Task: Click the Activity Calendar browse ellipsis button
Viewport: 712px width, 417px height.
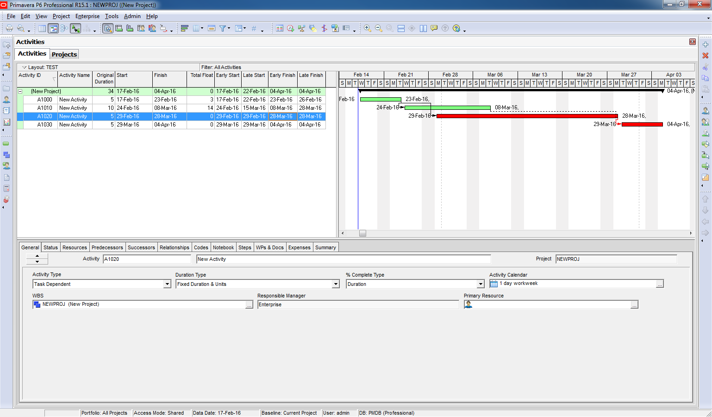Action: point(660,284)
